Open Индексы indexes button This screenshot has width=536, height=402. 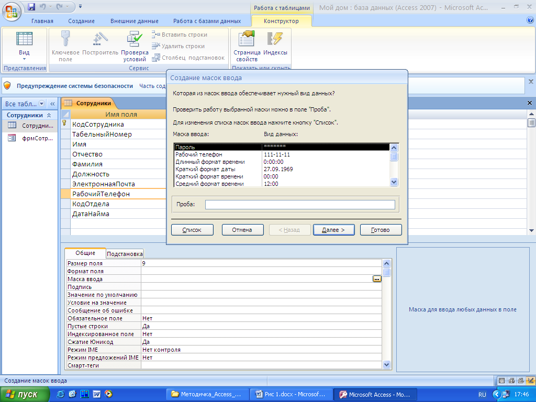275,43
